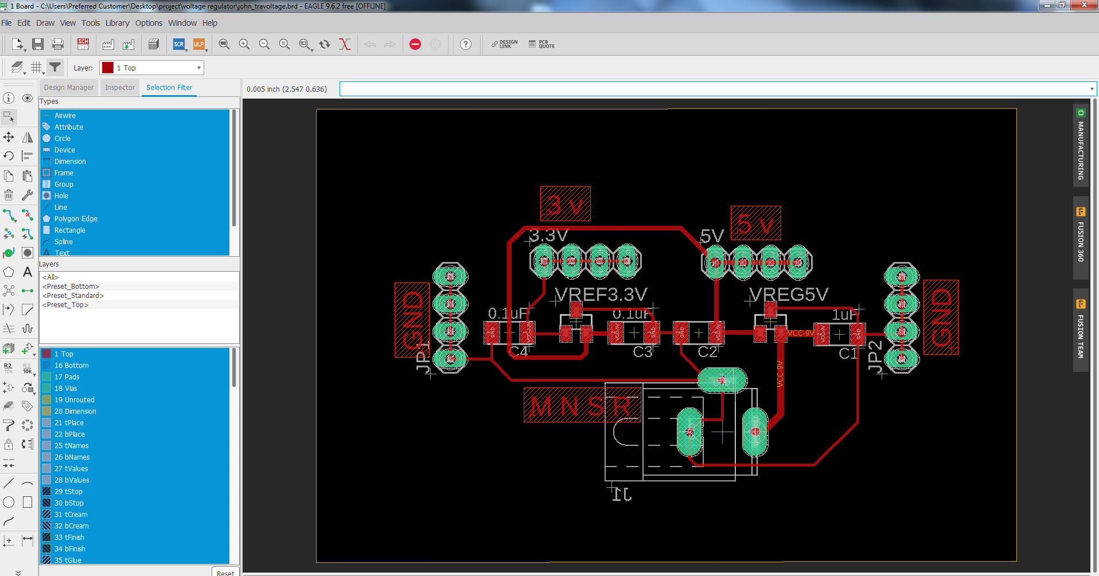Open a file with the Open toolbar icon
The width and height of the screenshot is (1099, 576).
pos(17,44)
